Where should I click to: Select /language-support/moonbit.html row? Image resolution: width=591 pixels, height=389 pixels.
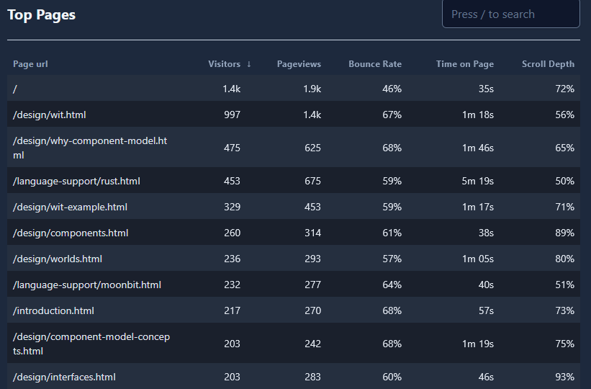(86, 285)
